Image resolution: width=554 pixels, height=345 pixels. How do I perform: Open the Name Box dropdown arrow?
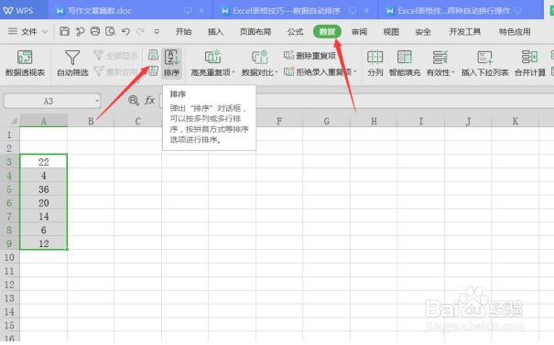pos(97,101)
